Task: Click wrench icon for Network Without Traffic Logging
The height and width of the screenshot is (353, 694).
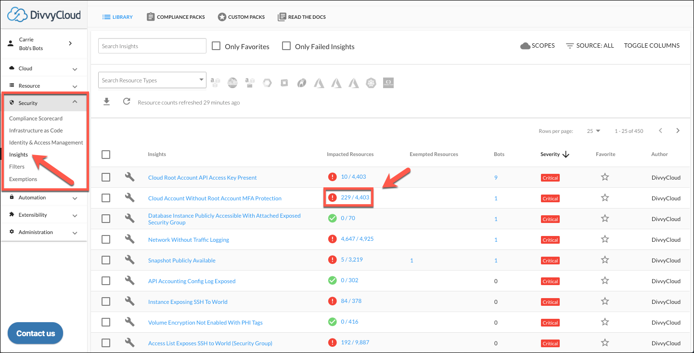Action: (129, 239)
